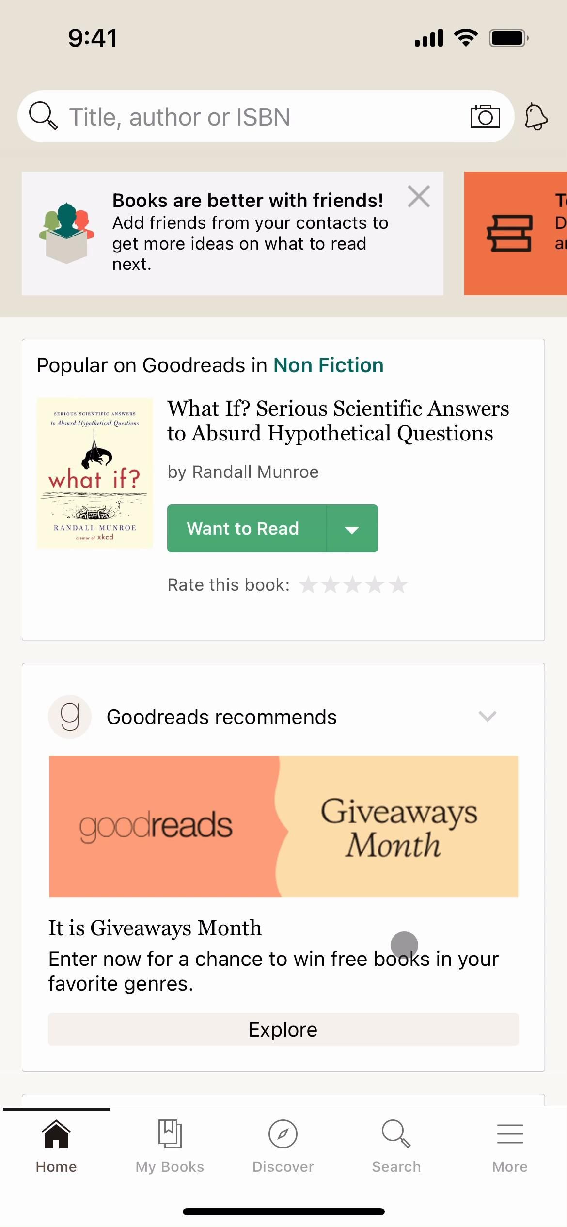Rate the book five stars

398,585
